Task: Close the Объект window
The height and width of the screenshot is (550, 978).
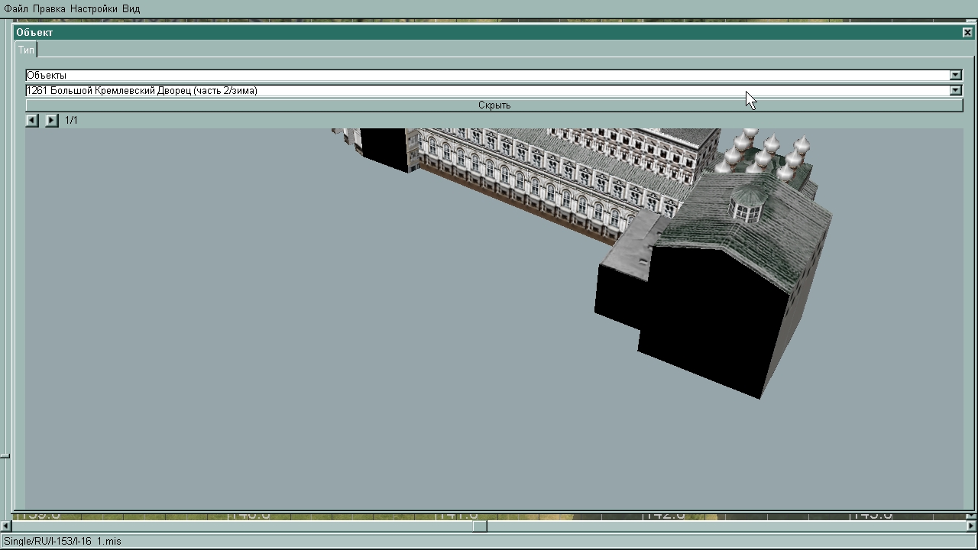Action: point(967,32)
